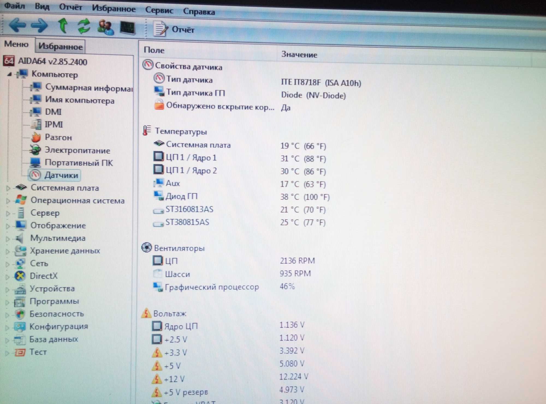Expand the Мультимедиа tree node

click(8, 239)
